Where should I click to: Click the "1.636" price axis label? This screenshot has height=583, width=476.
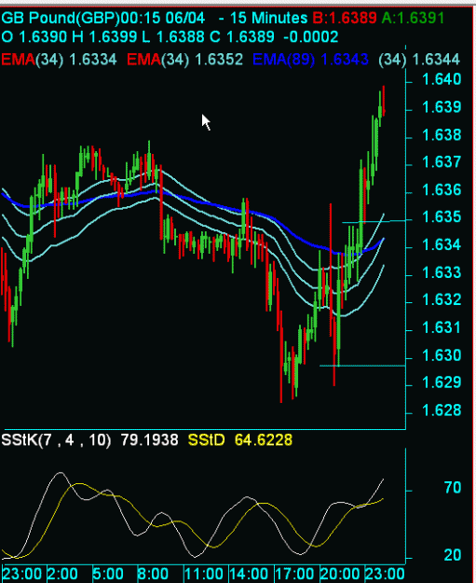[442, 189]
